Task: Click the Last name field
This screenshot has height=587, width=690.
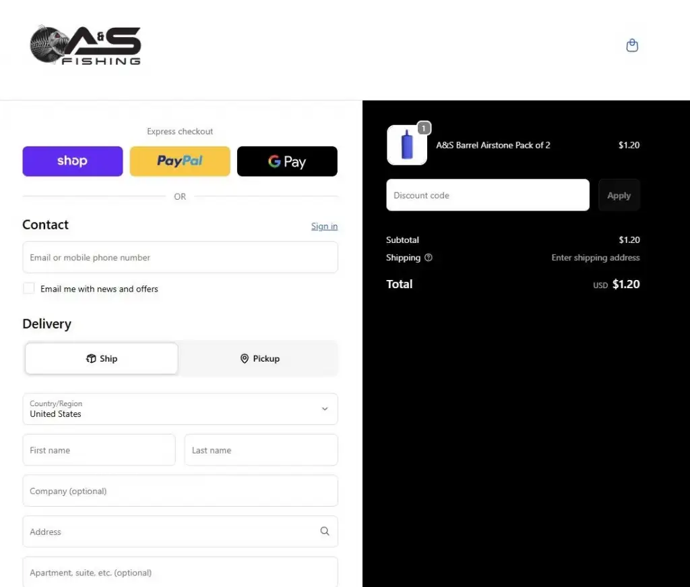Action: coord(261,450)
